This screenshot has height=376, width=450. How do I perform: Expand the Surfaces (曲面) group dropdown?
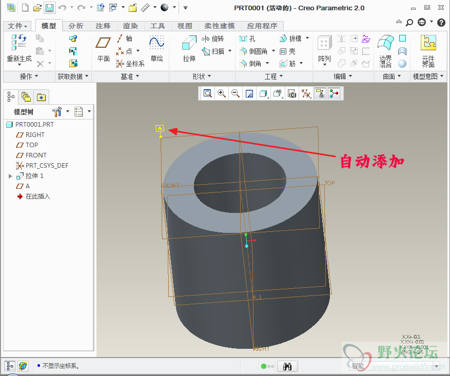tap(392, 76)
